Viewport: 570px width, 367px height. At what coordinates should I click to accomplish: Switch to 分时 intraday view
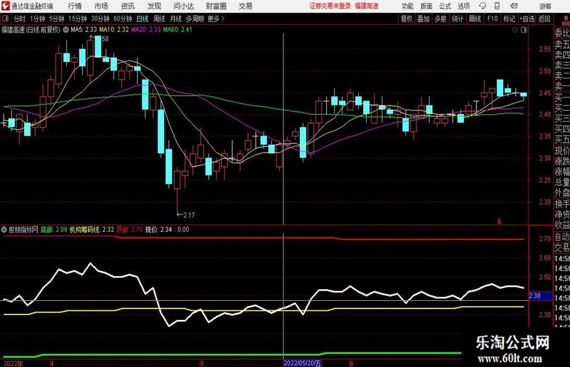coord(20,19)
